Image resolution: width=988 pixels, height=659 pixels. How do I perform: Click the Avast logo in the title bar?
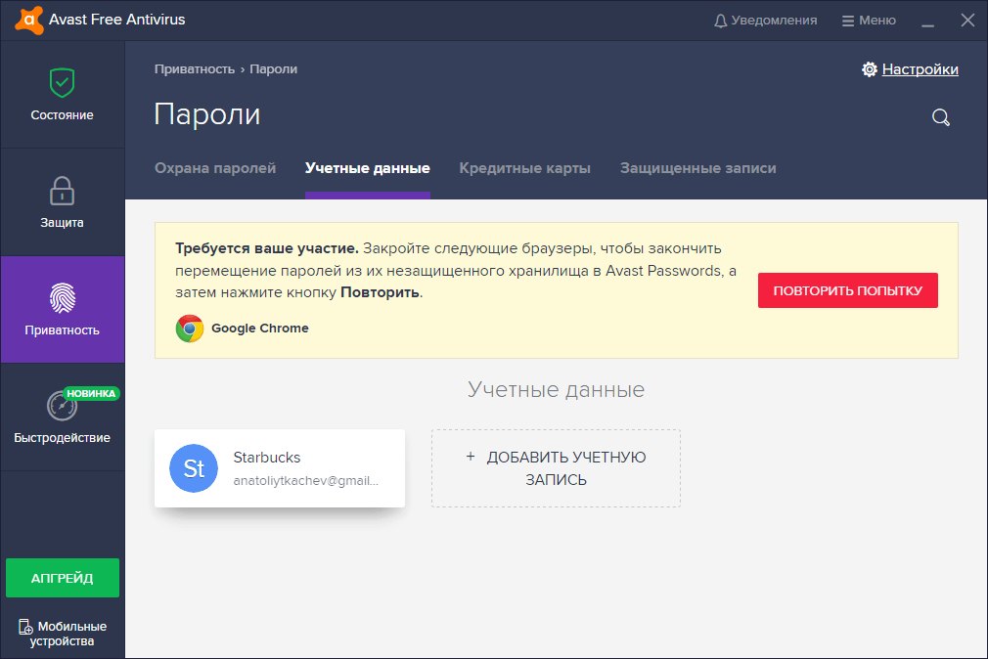(26, 19)
